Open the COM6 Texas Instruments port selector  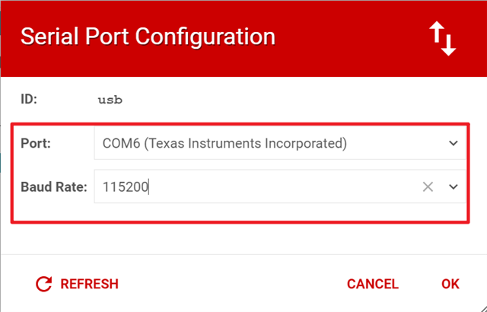pos(280,143)
